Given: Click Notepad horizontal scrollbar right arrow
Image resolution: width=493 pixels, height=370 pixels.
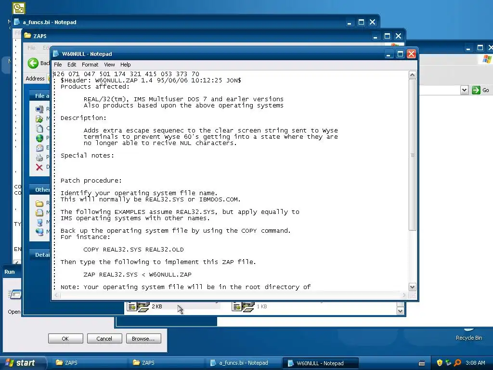Looking at the screenshot, I should tap(404, 295).
